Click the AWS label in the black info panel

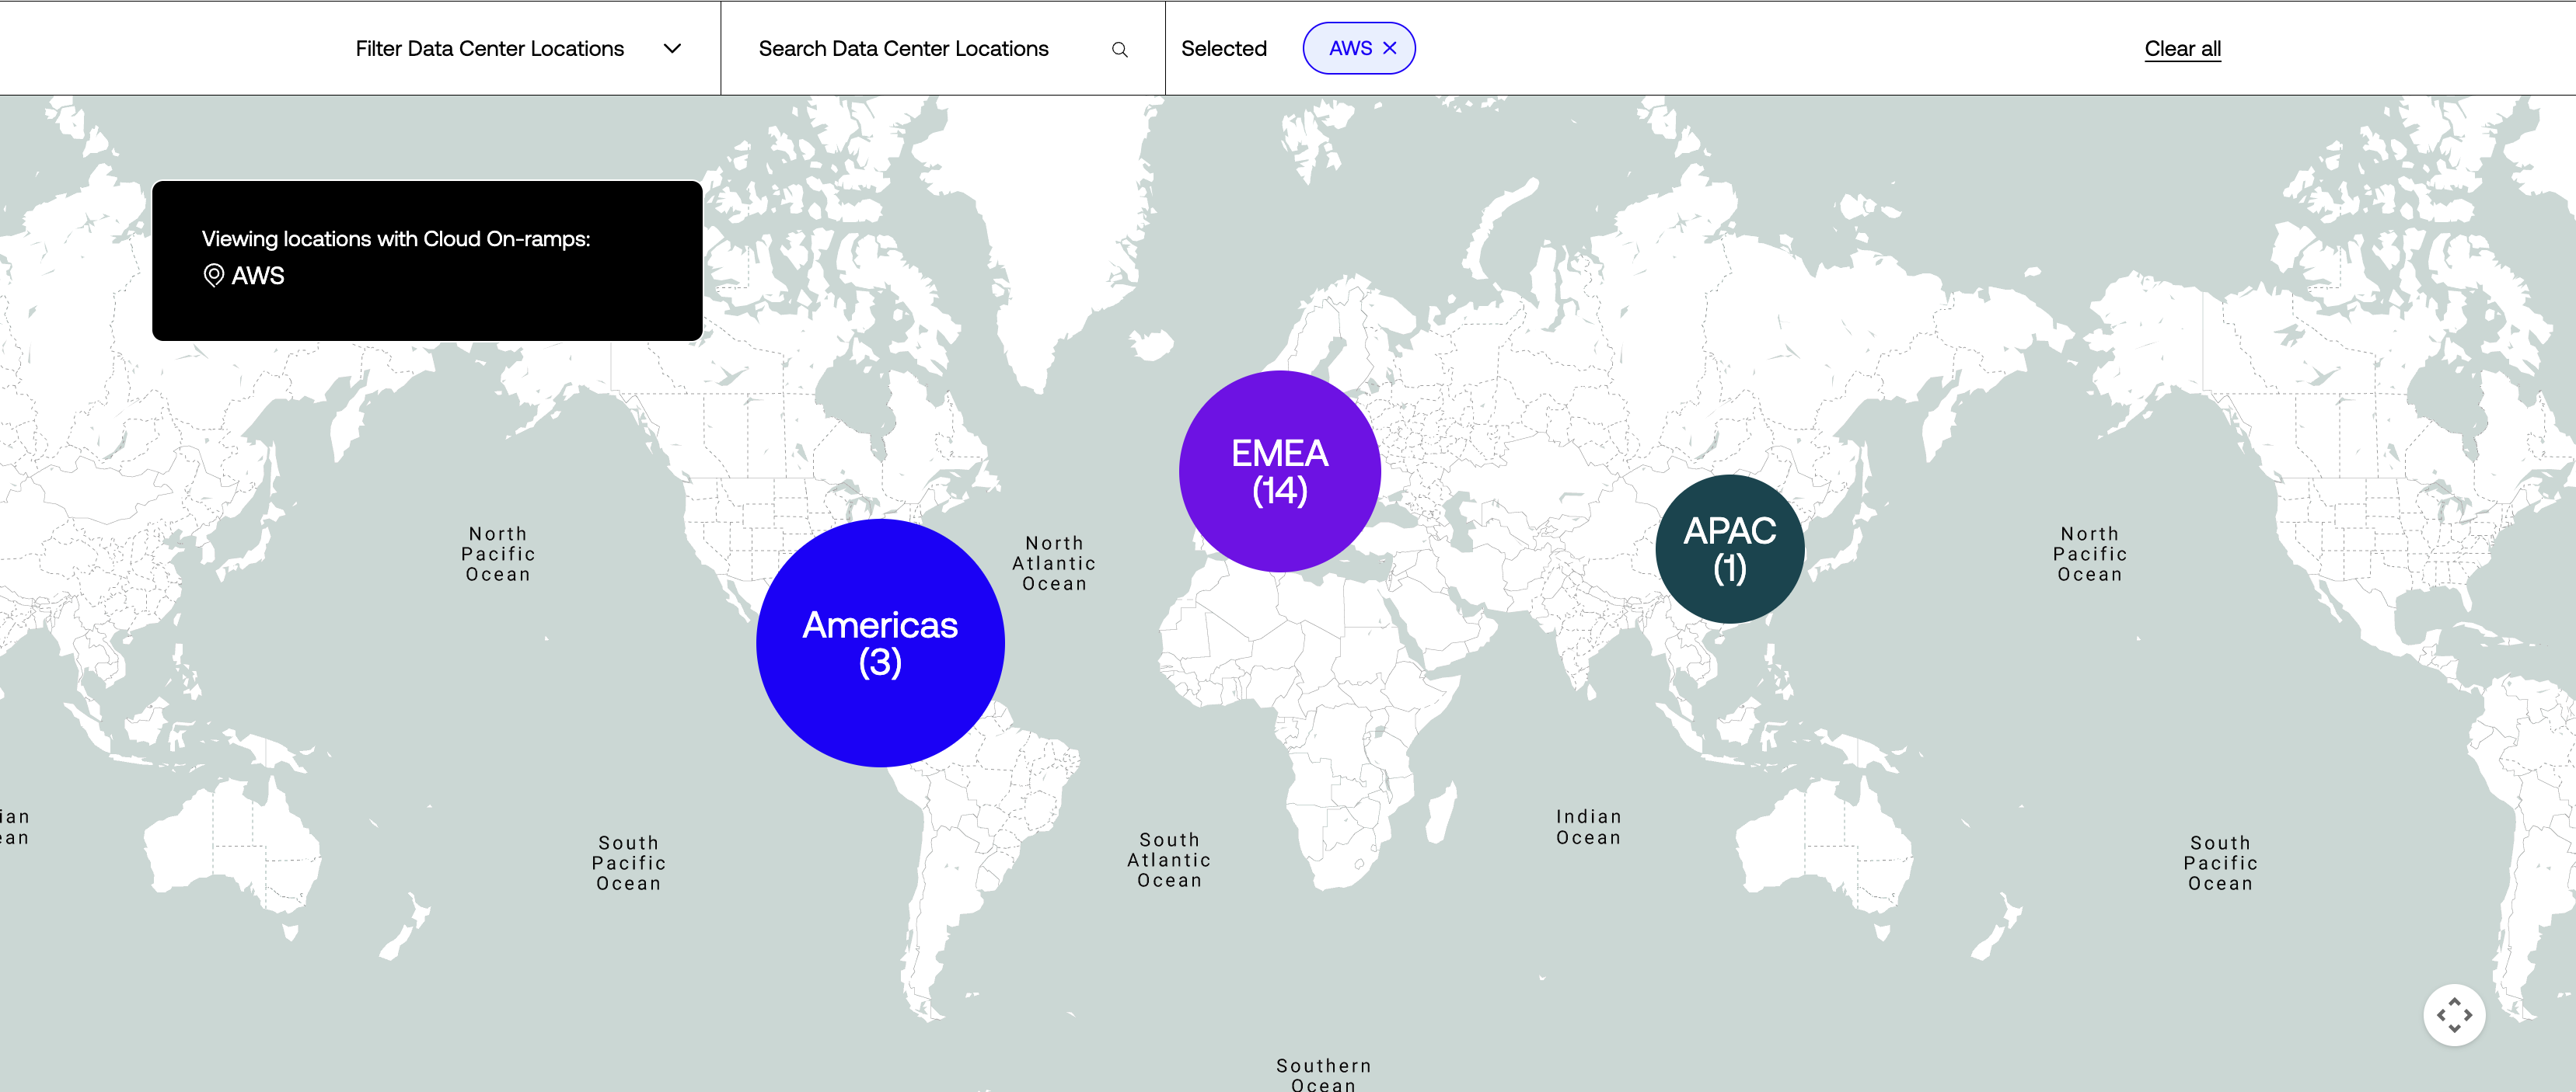point(258,276)
